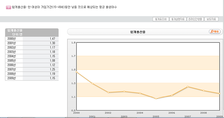
Task: Select the 2000년 row value 1.47
Action: 53,39
